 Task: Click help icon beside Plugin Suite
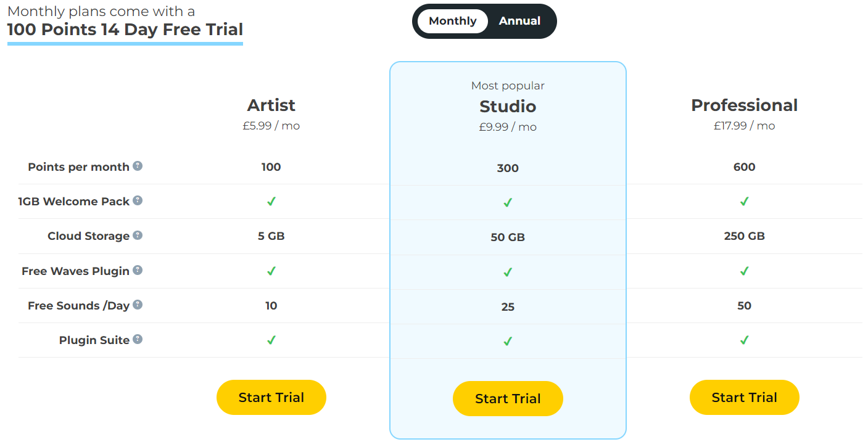(138, 339)
